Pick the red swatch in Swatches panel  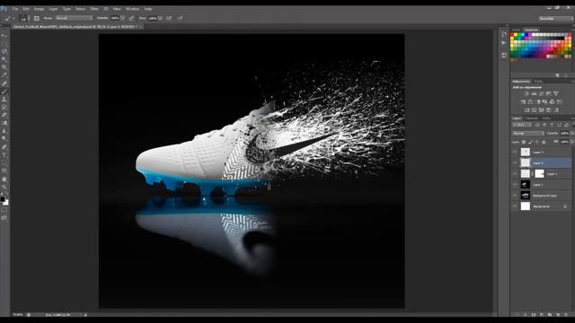tap(513, 35)
